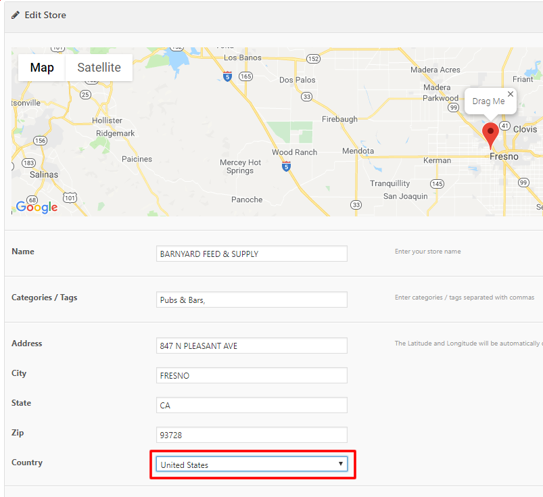543x497 pixels.
Task: Click the Highway 152 shield near Dos Palos
Action: click(313, 59)
